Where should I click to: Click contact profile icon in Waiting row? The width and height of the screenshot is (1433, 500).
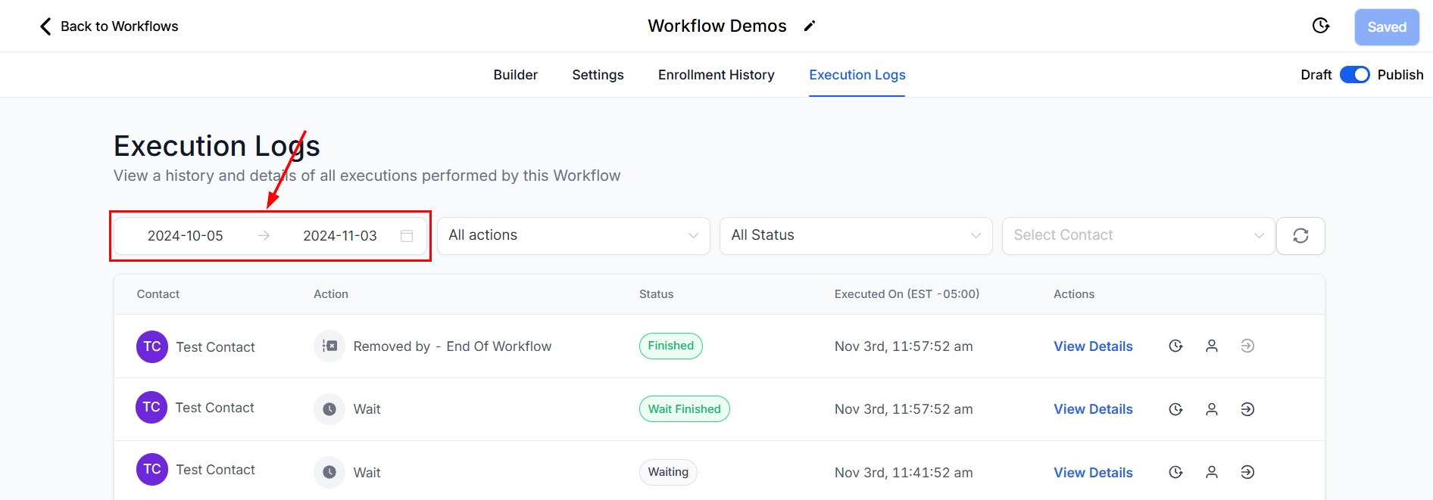[x=1212, y=472]
